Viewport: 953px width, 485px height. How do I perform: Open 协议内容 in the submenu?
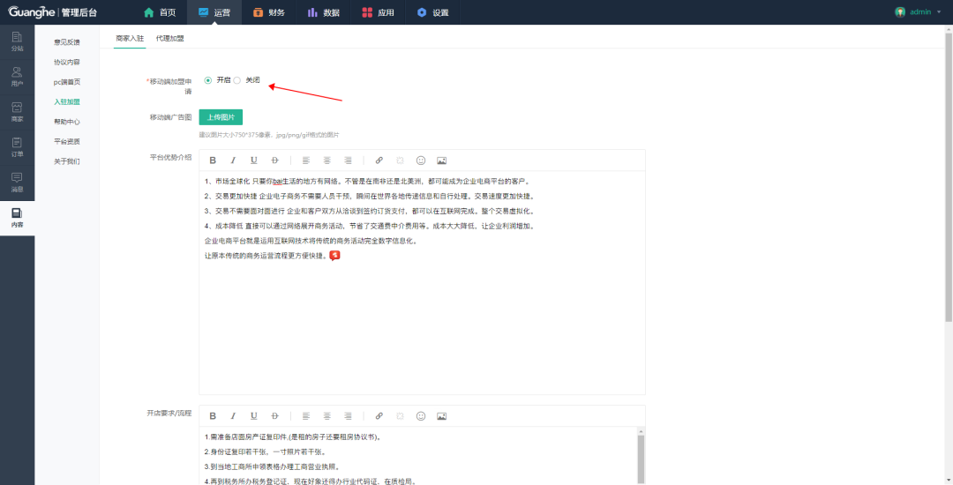[x=67, y=62]
